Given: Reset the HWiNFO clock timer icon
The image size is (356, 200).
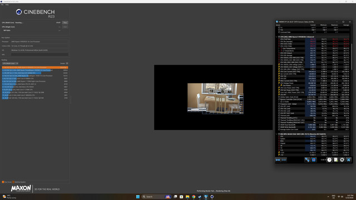Looking at the screenshot, I should pyautogui.click(x=329, y=160).
